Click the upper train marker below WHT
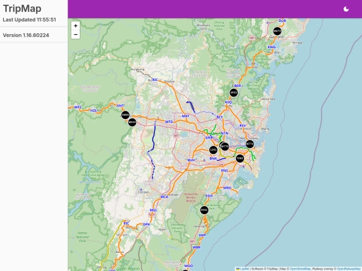Screen dimensions: 362x271 pyautogui.click(x=125, y=115)
